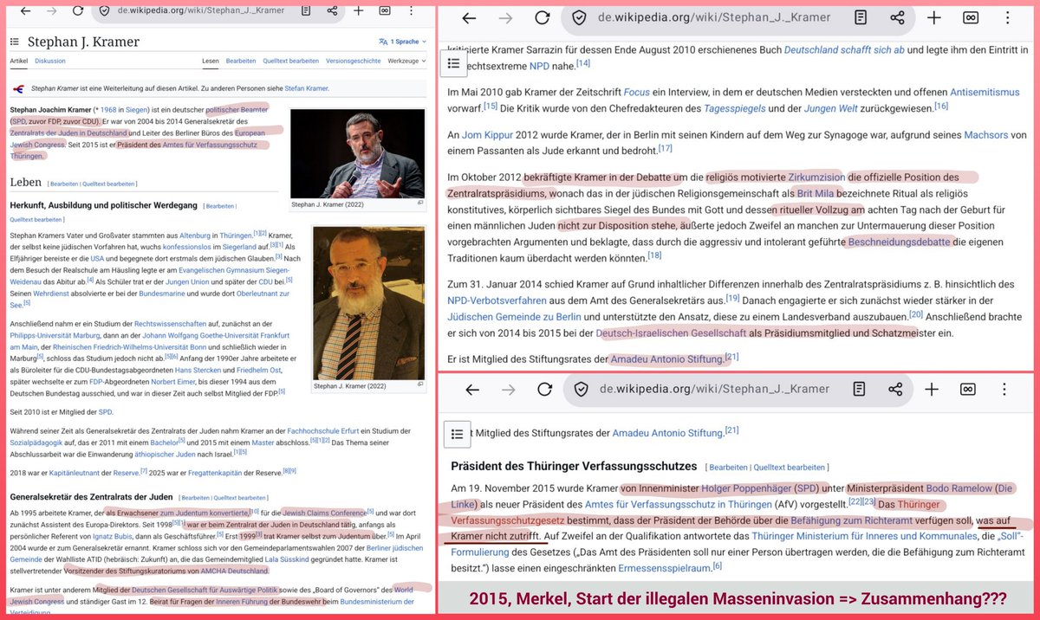Reload the page in the lower-right browser window

coord(546,390)
